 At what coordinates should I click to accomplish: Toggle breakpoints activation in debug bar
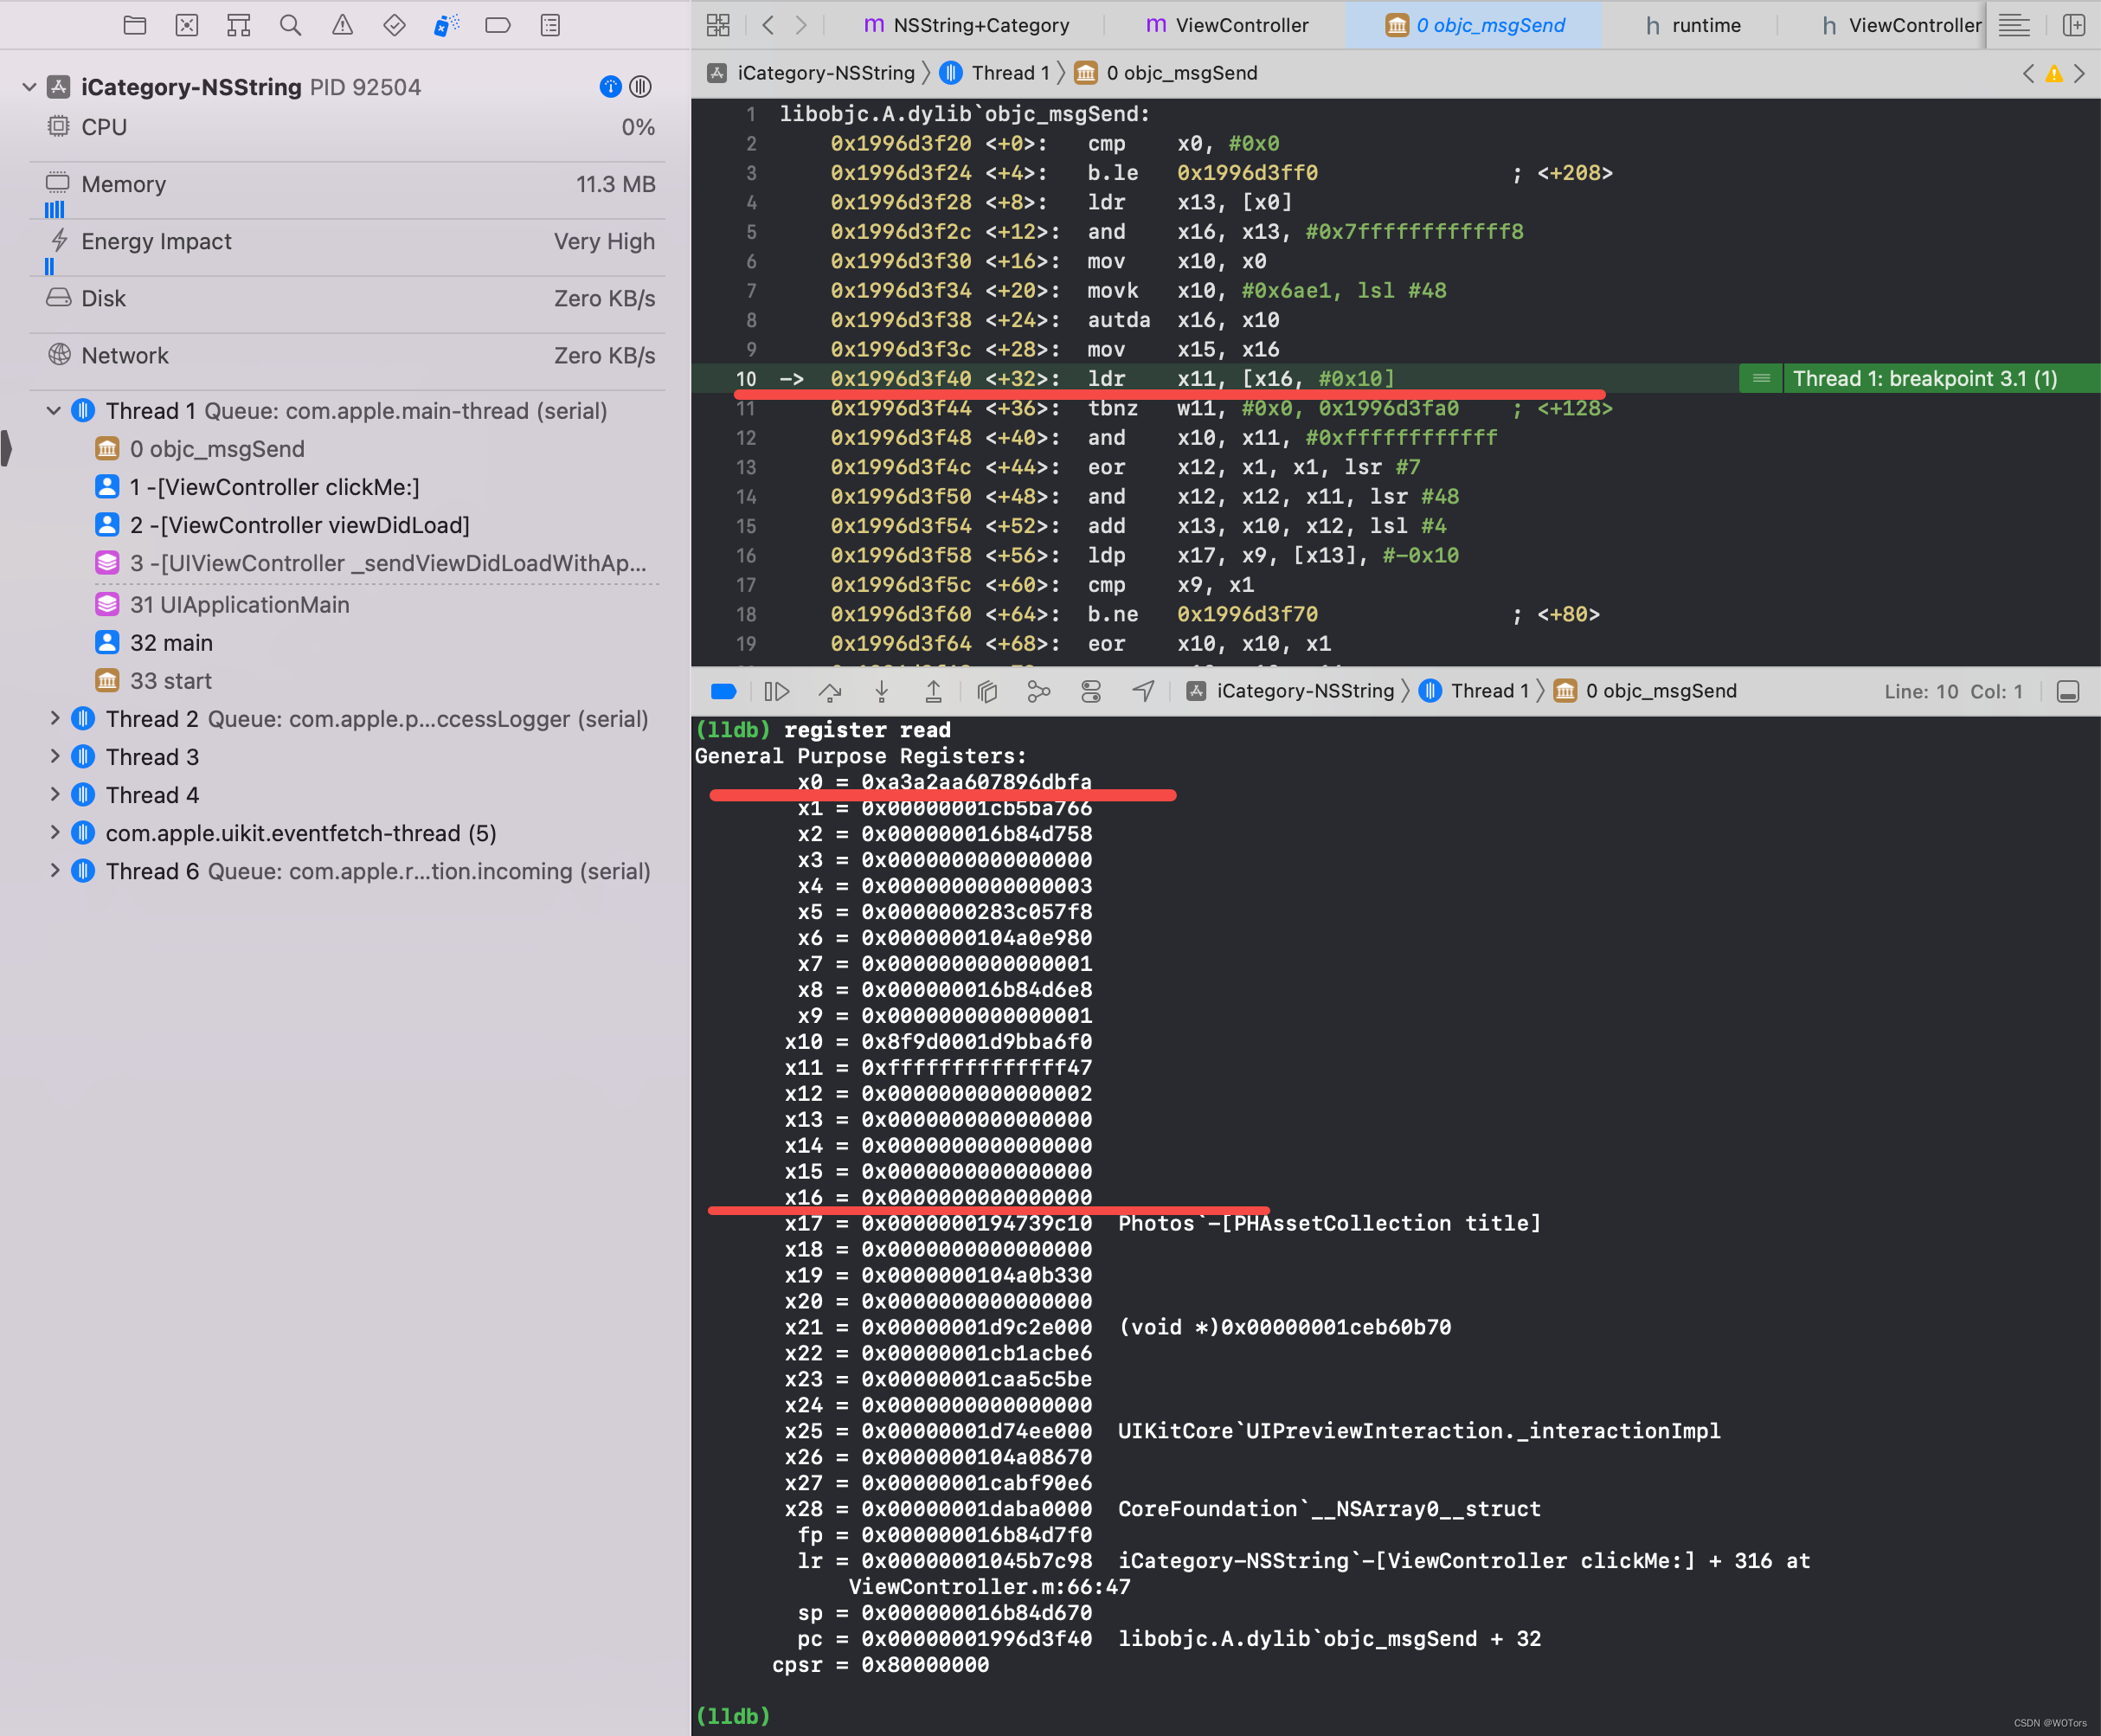[x=723, y=691]
